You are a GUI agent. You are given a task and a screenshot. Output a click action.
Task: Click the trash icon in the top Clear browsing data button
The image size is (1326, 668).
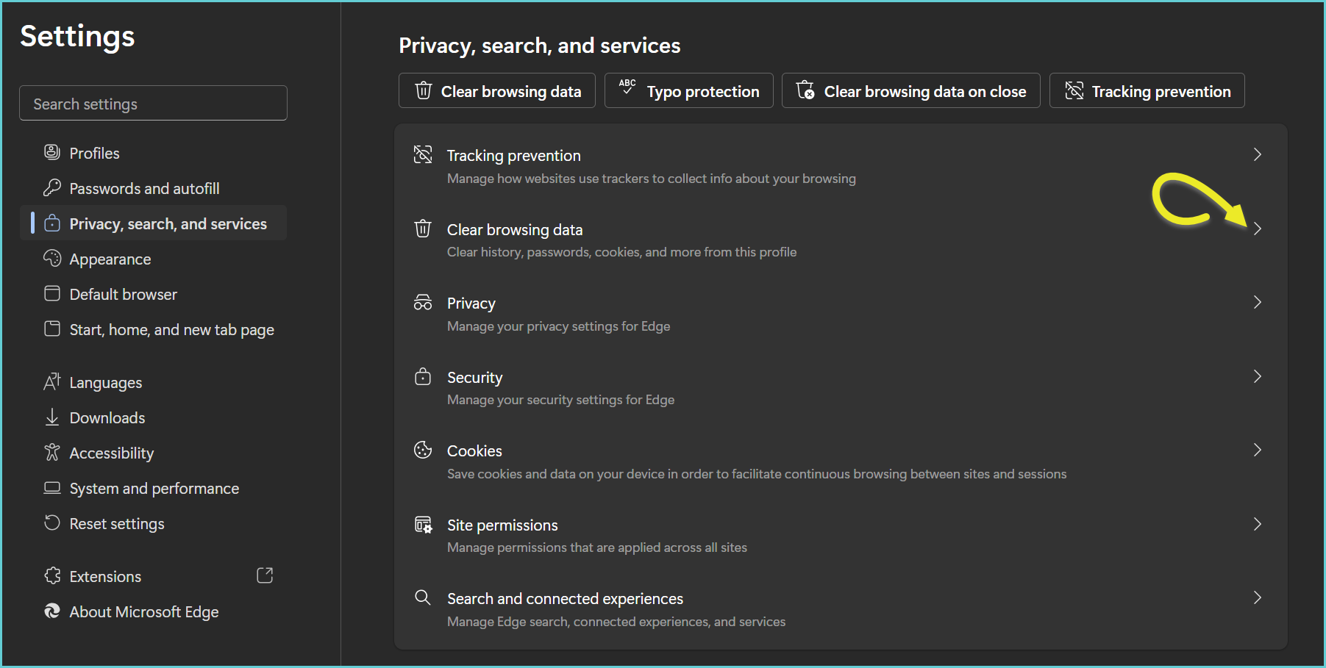[424, 90]
